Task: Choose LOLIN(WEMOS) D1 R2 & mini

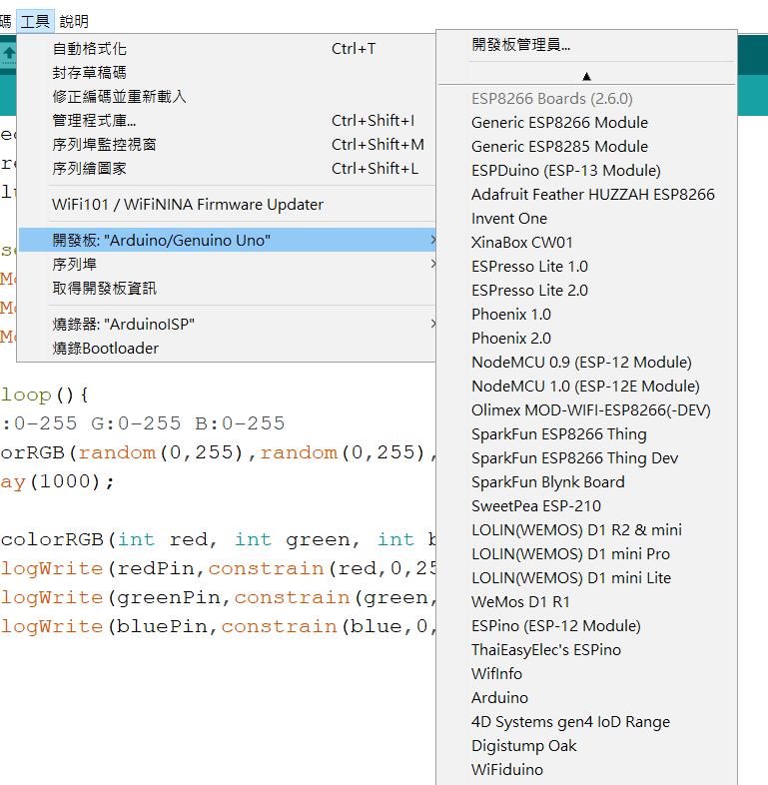Action: click(586, 530)
